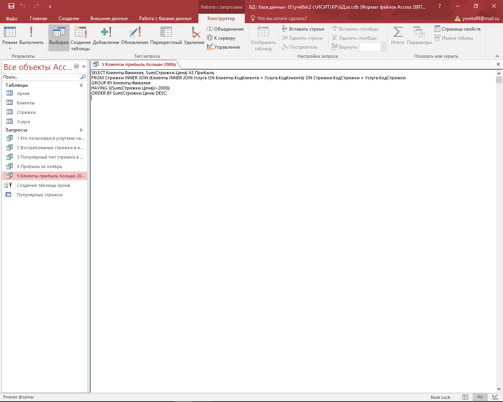
Task: Close the query document with X
Action: 498,64
